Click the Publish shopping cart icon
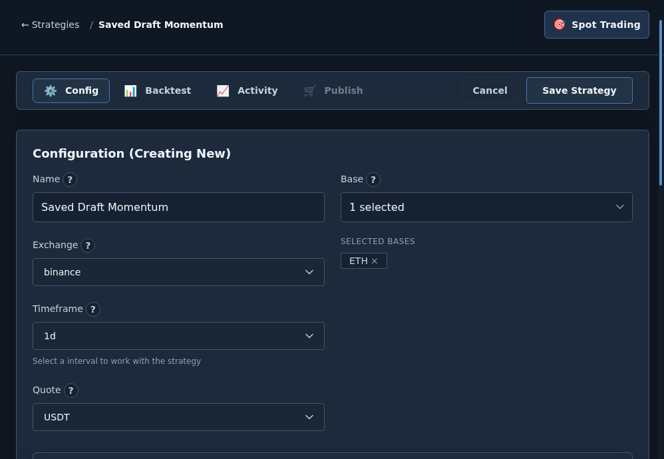This screenshot has width=664, height=459. coord(309,90)
